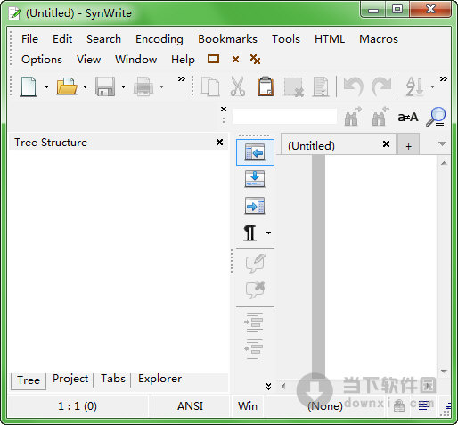Open the Window menu

pos(136,60)
